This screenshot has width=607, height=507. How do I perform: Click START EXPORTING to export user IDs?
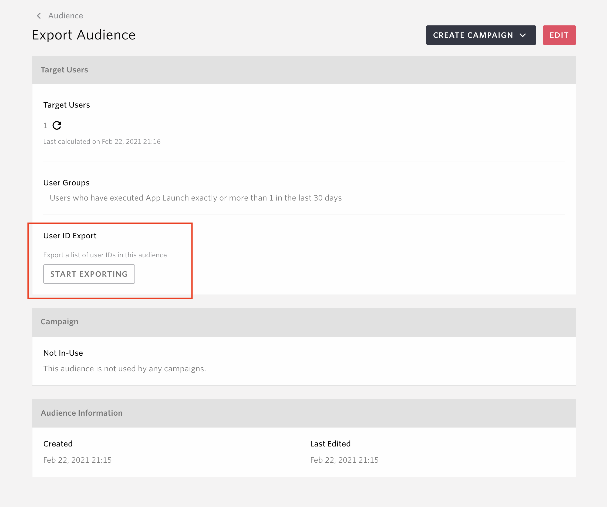click(x=89, y=274)
